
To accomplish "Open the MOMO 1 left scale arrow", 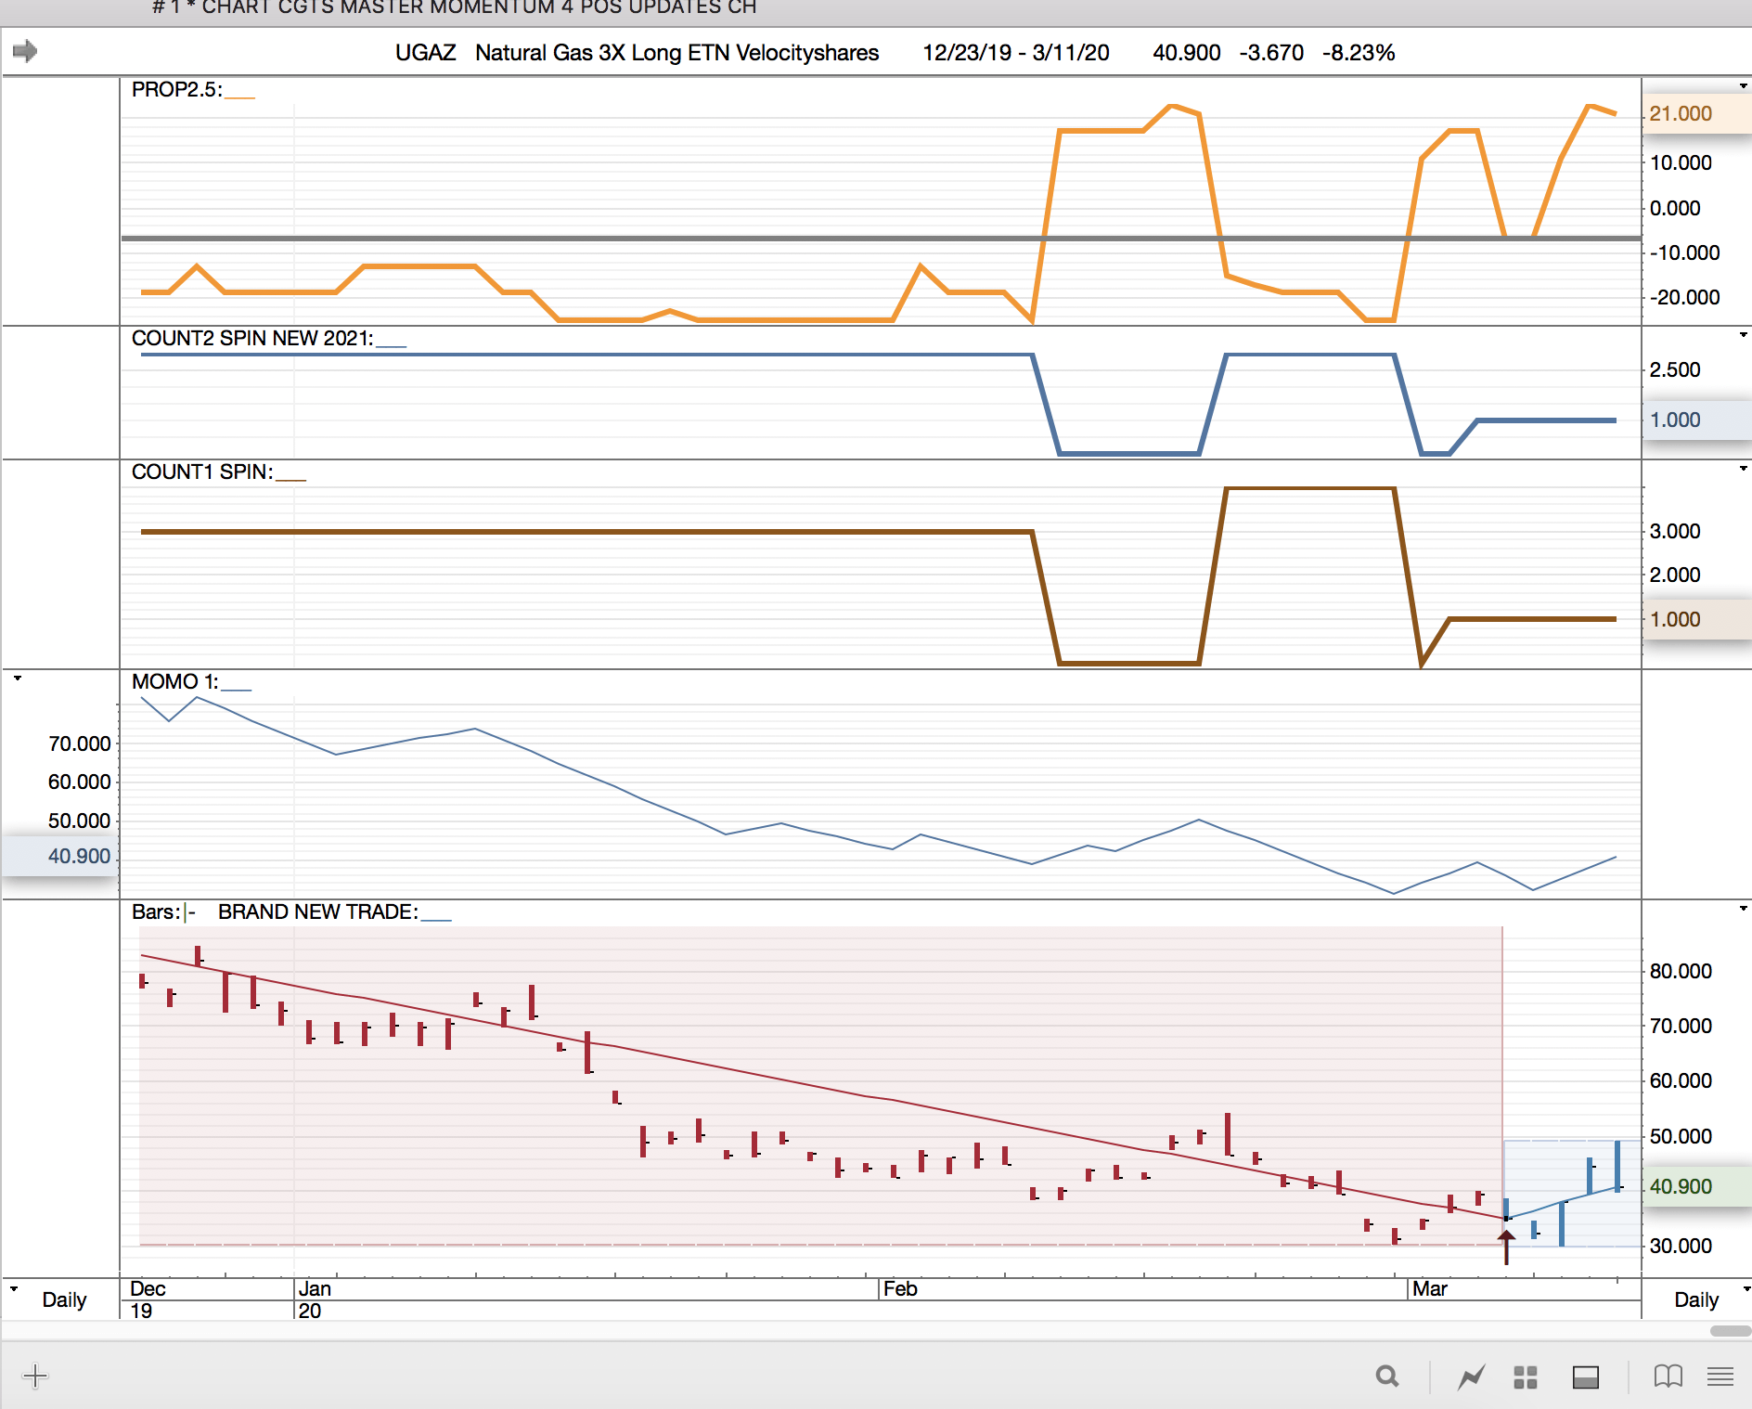I will coord(18,679).
